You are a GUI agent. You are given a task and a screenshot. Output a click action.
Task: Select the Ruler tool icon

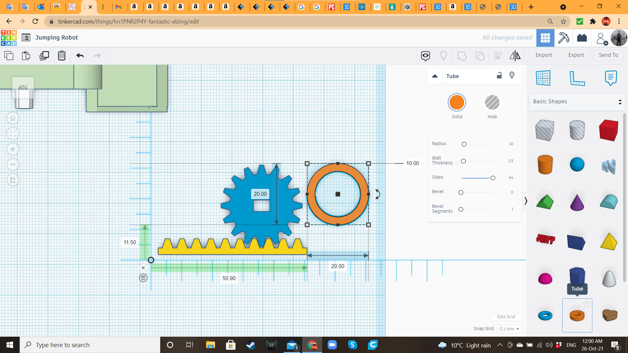coord(577,78)
